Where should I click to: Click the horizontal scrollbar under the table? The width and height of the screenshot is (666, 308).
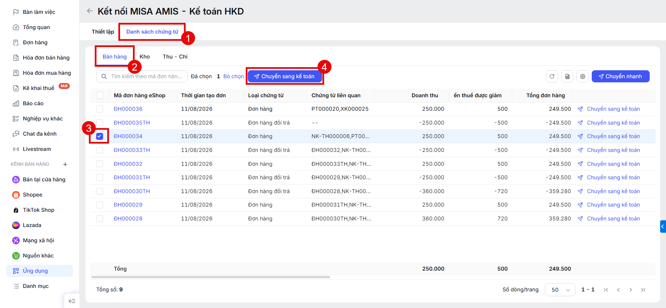tap(210, 277)
